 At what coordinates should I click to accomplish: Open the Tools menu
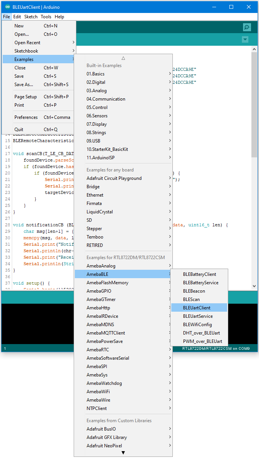tap(46, 17)
